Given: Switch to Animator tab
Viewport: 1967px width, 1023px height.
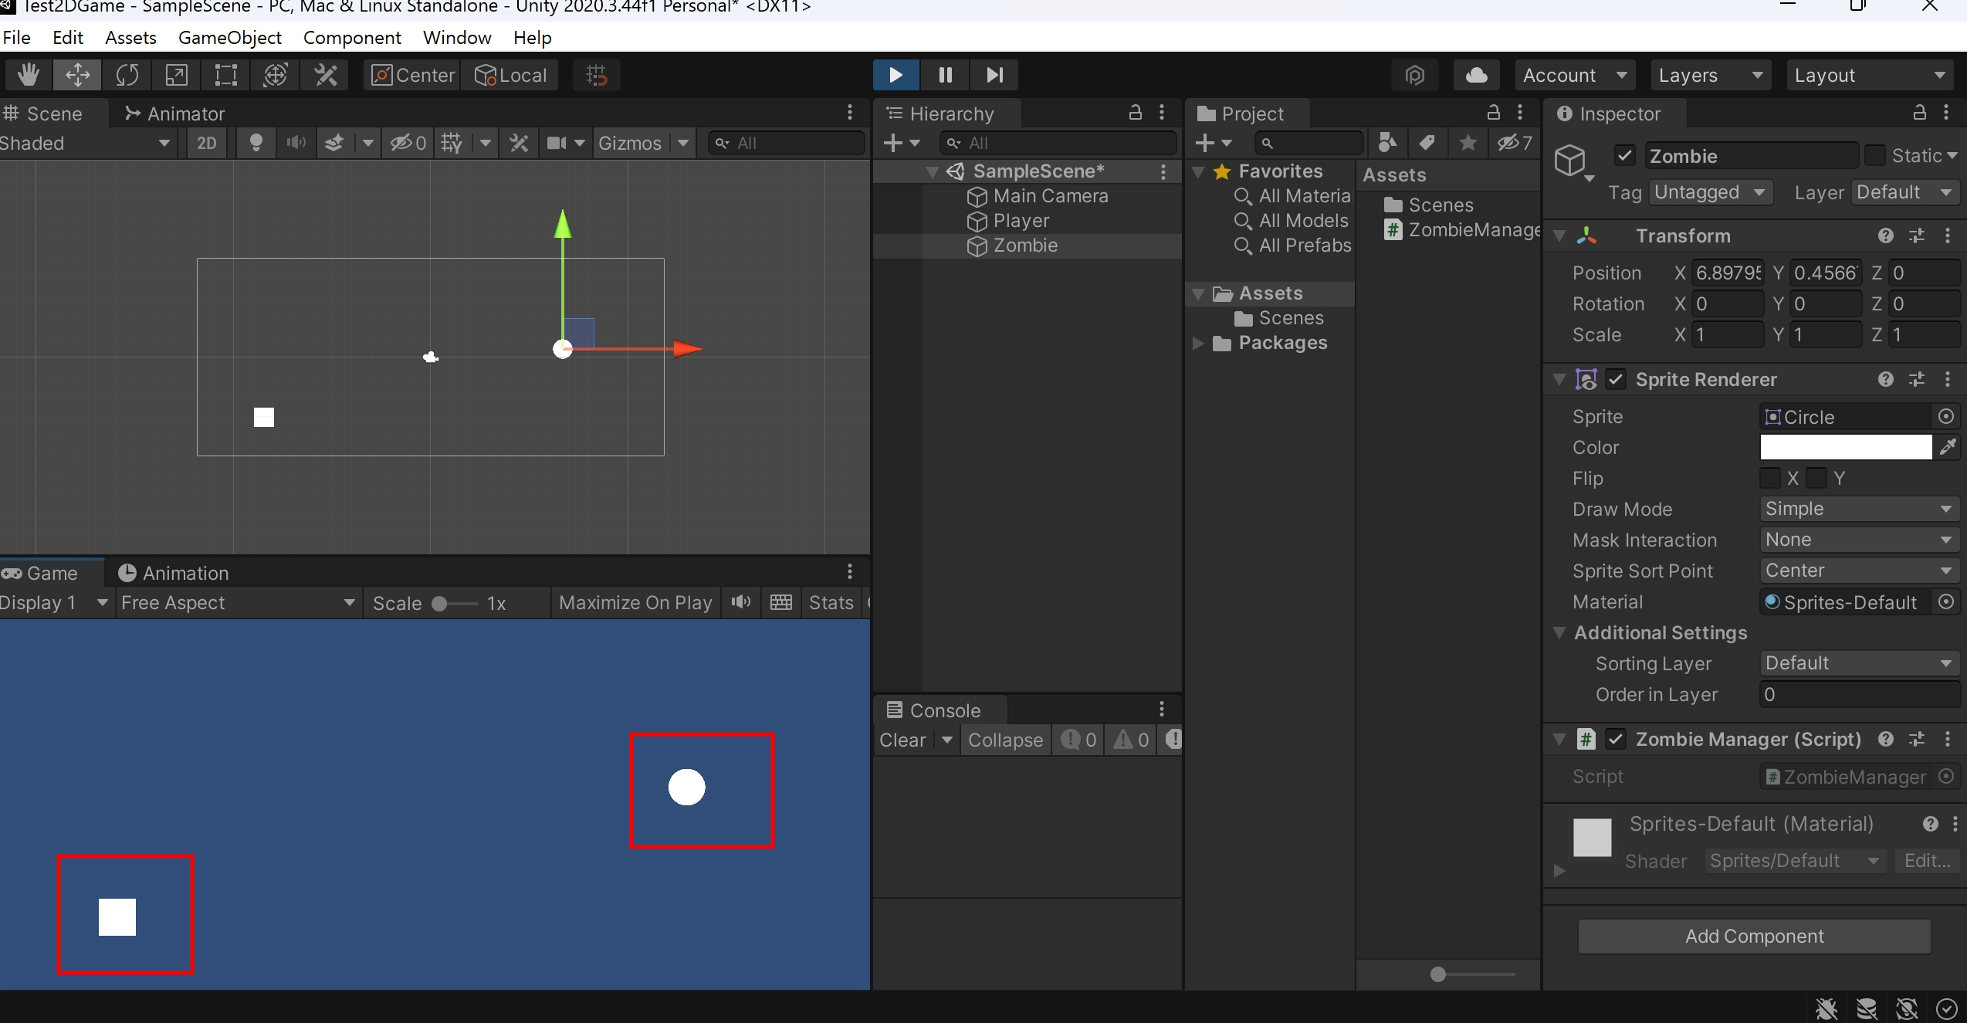Looking at the screenshot, I should click(x=174, y=113).
